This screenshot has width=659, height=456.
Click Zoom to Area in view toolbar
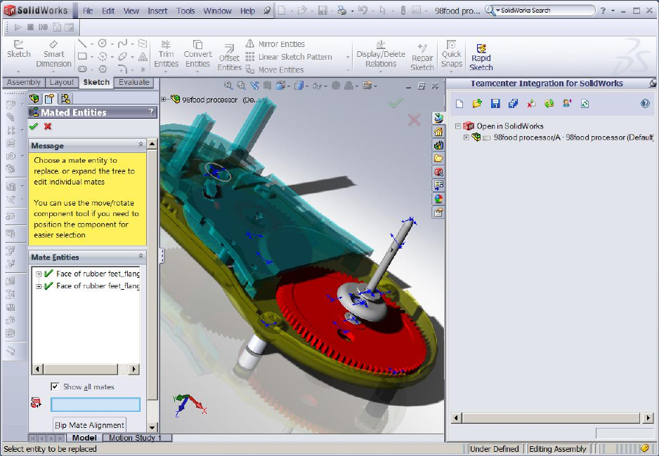[241, 86]
